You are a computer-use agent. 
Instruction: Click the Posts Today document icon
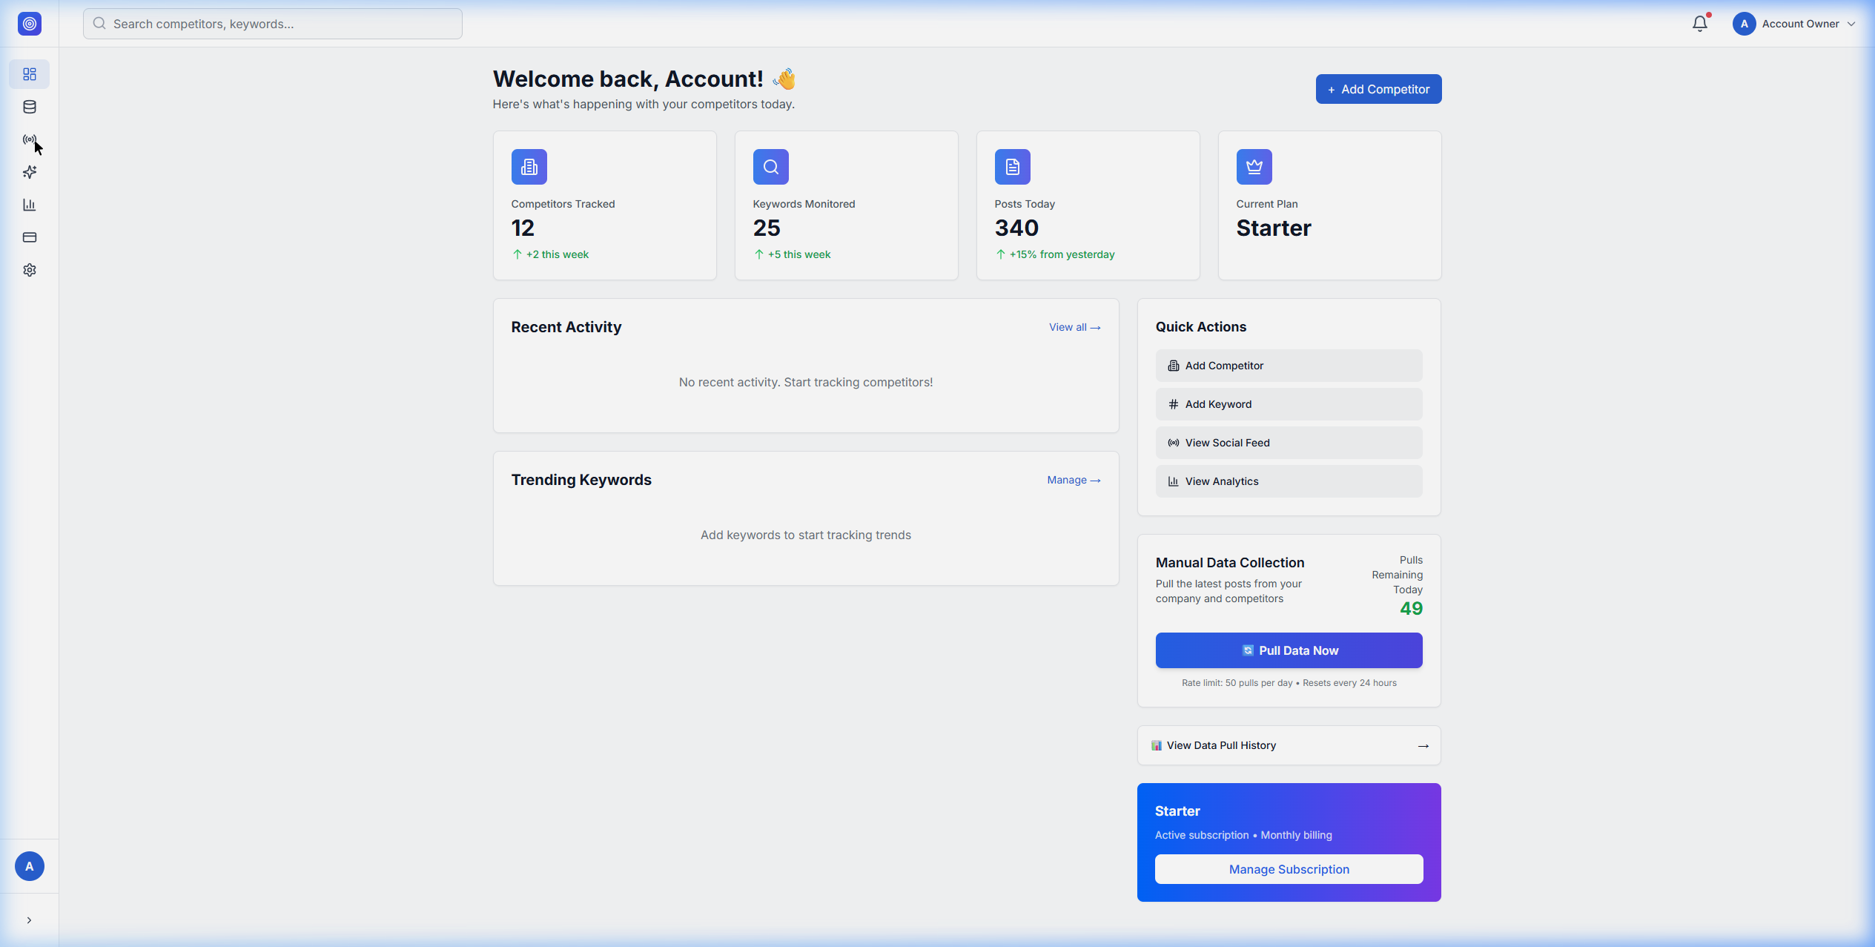click(x=1013, y=167)
